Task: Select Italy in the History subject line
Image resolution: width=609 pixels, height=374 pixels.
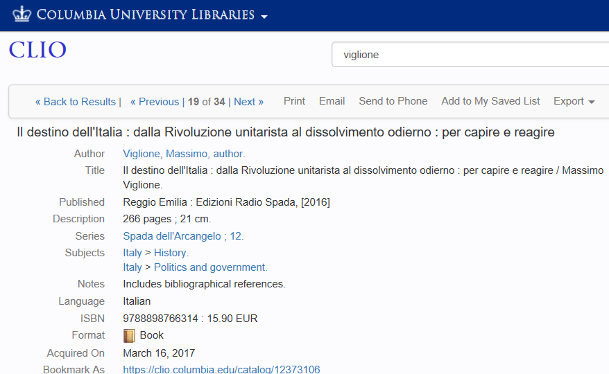Action: coord(132,253)
